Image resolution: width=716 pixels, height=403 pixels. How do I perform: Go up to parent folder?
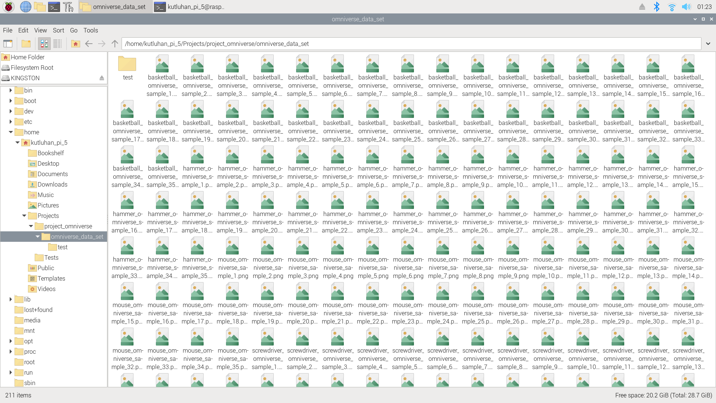click(x=115, y=44)
